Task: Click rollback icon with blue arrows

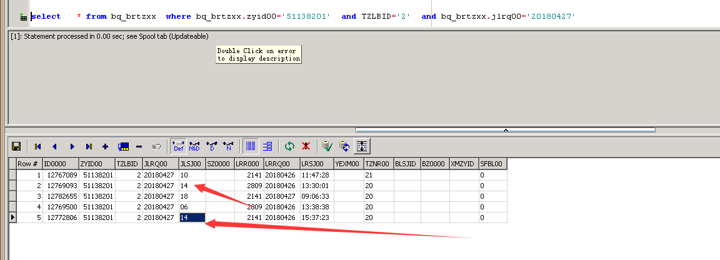Action: click(344, 146)
